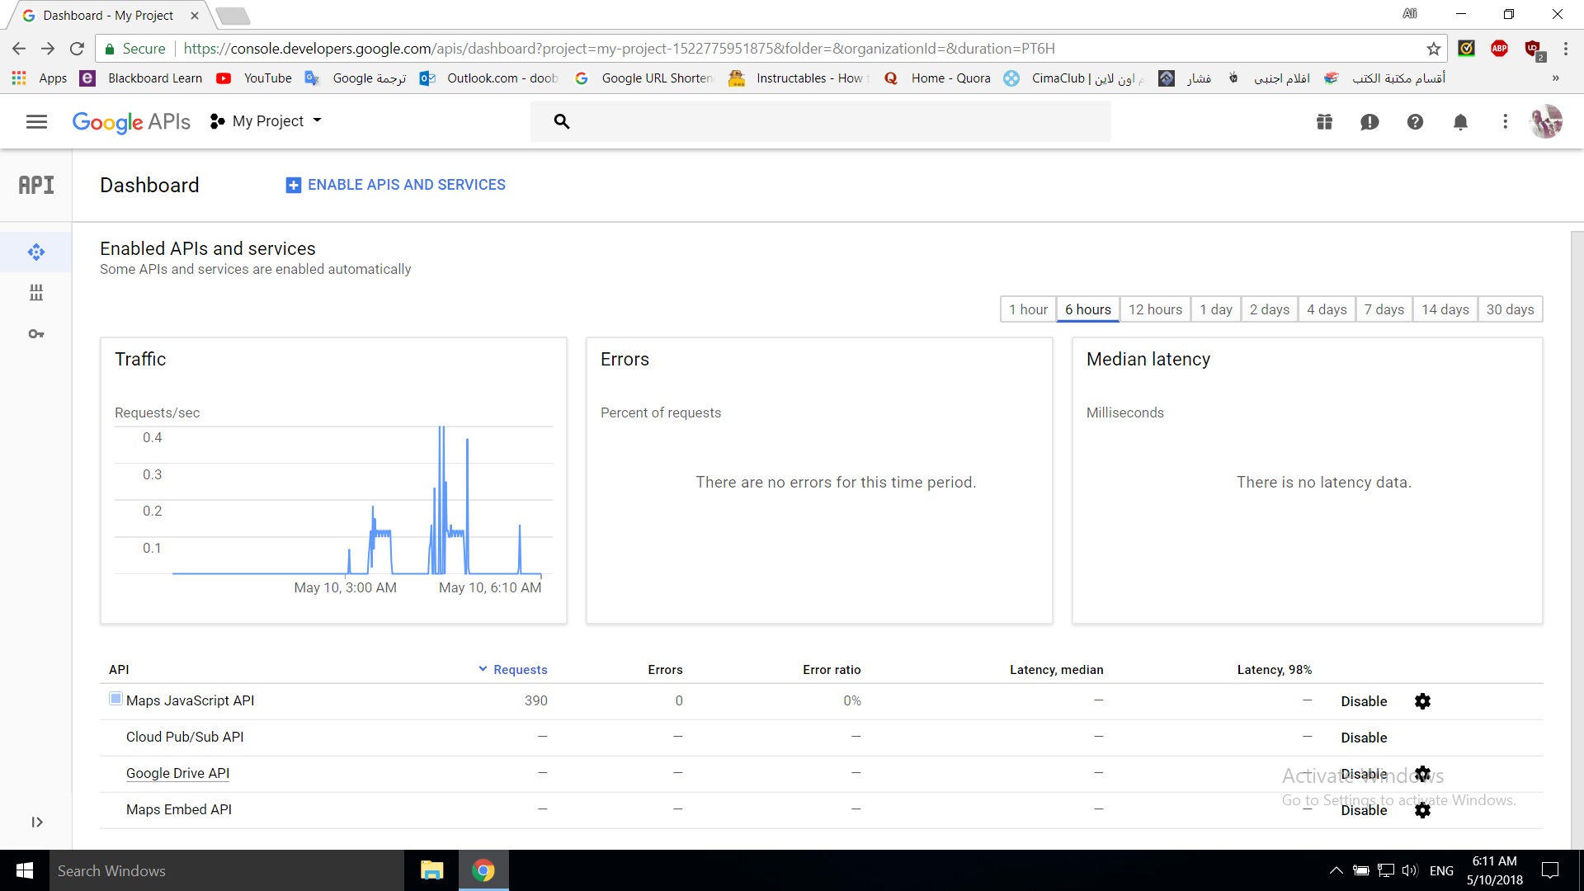Open the gift free trial icon
Image resolution: width=1584 pixels, height=891 pixels.
pyautogui.click(x=1324, y=122)
